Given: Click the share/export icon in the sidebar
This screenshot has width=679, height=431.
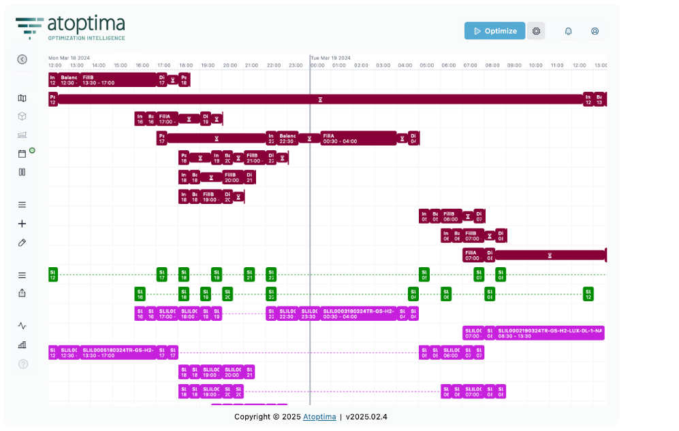Looking at the screenshot, I should coord(22,293).
